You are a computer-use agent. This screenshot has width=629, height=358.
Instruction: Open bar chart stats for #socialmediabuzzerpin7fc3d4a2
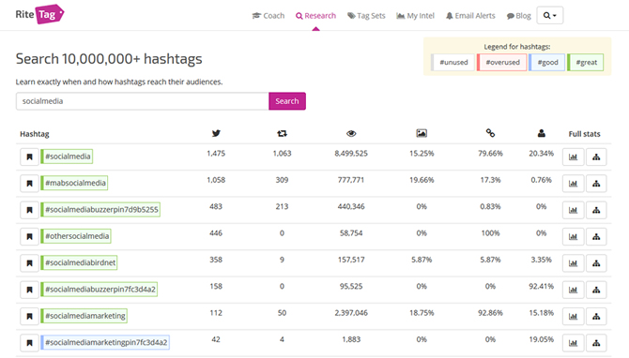pos(574,290)
